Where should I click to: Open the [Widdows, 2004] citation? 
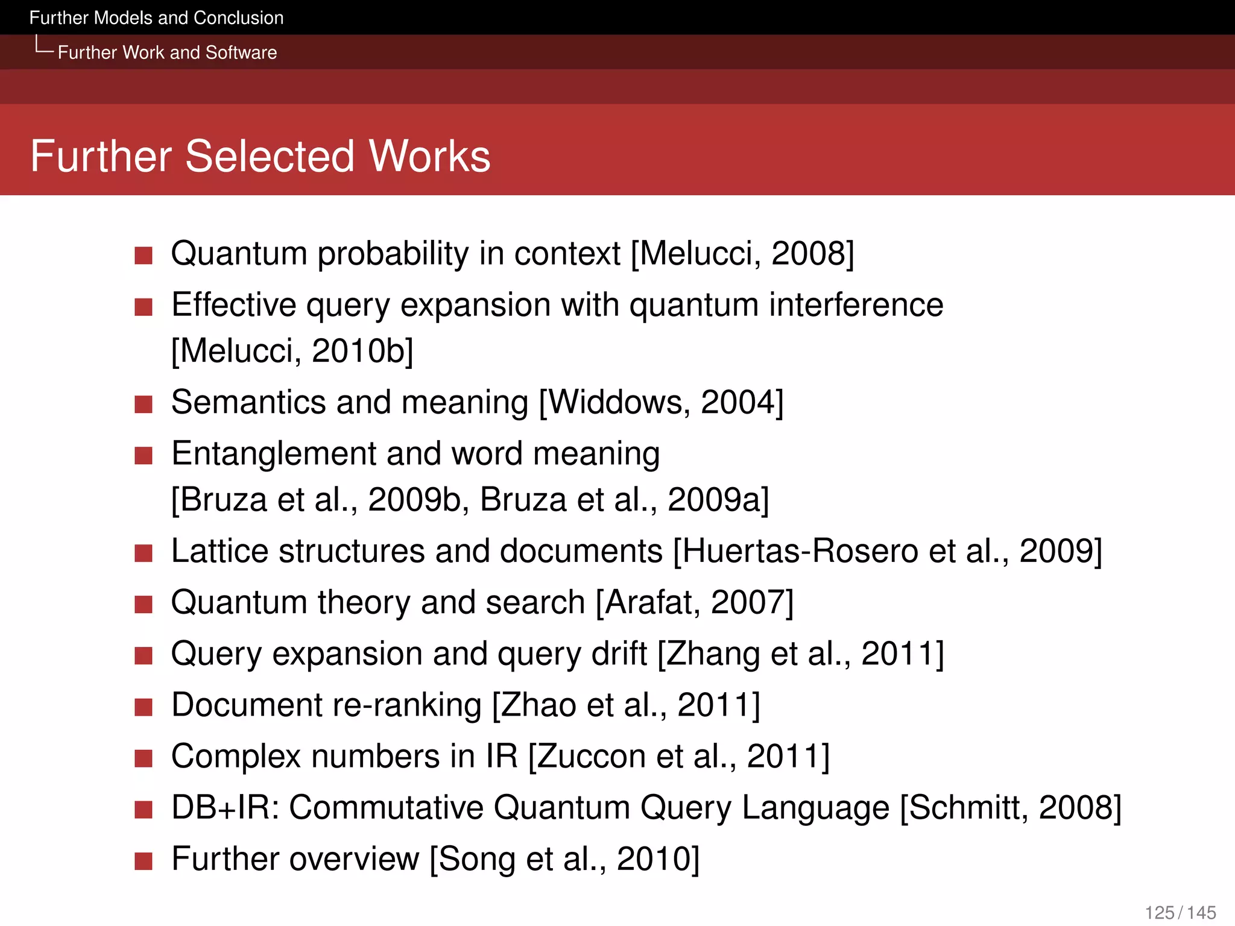click(661, 403)
